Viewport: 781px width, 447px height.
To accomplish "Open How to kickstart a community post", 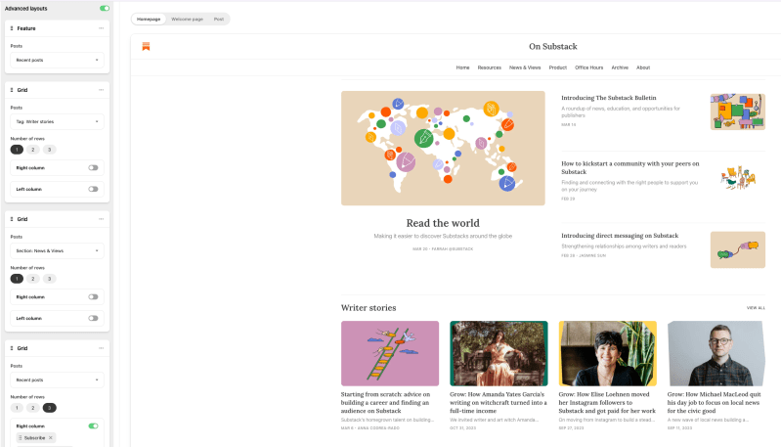I will (x=630, y=167).
